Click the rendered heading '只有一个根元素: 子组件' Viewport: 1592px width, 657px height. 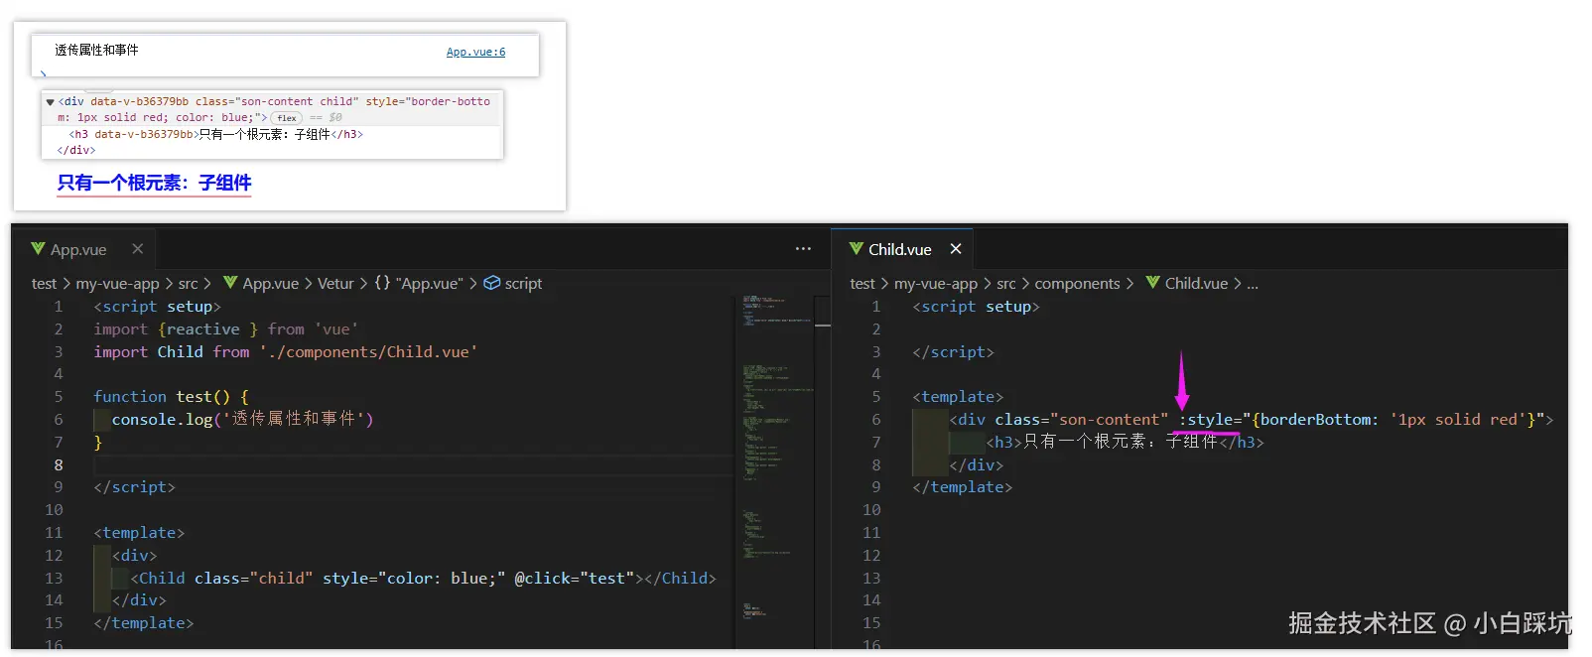[154, 183]
